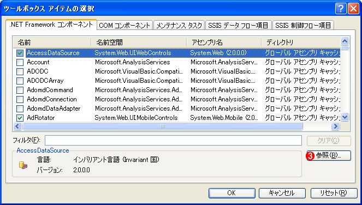
Task: Click the horizontal scroll right arrow
Action: pyautogui.click(x=335, y=126)
